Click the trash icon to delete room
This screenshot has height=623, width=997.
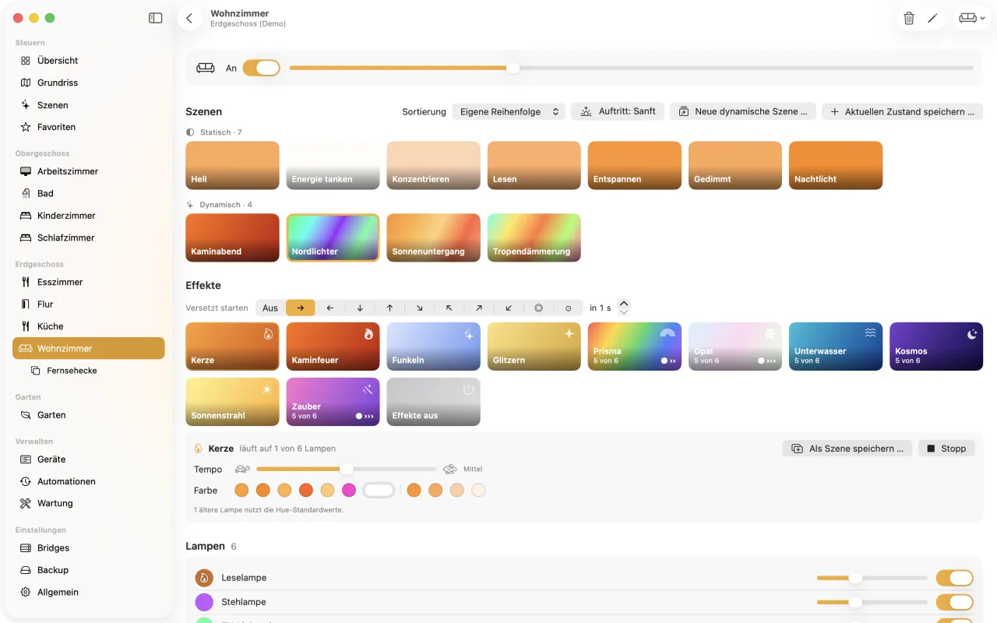pyautogui.click(x=909, y=18)
